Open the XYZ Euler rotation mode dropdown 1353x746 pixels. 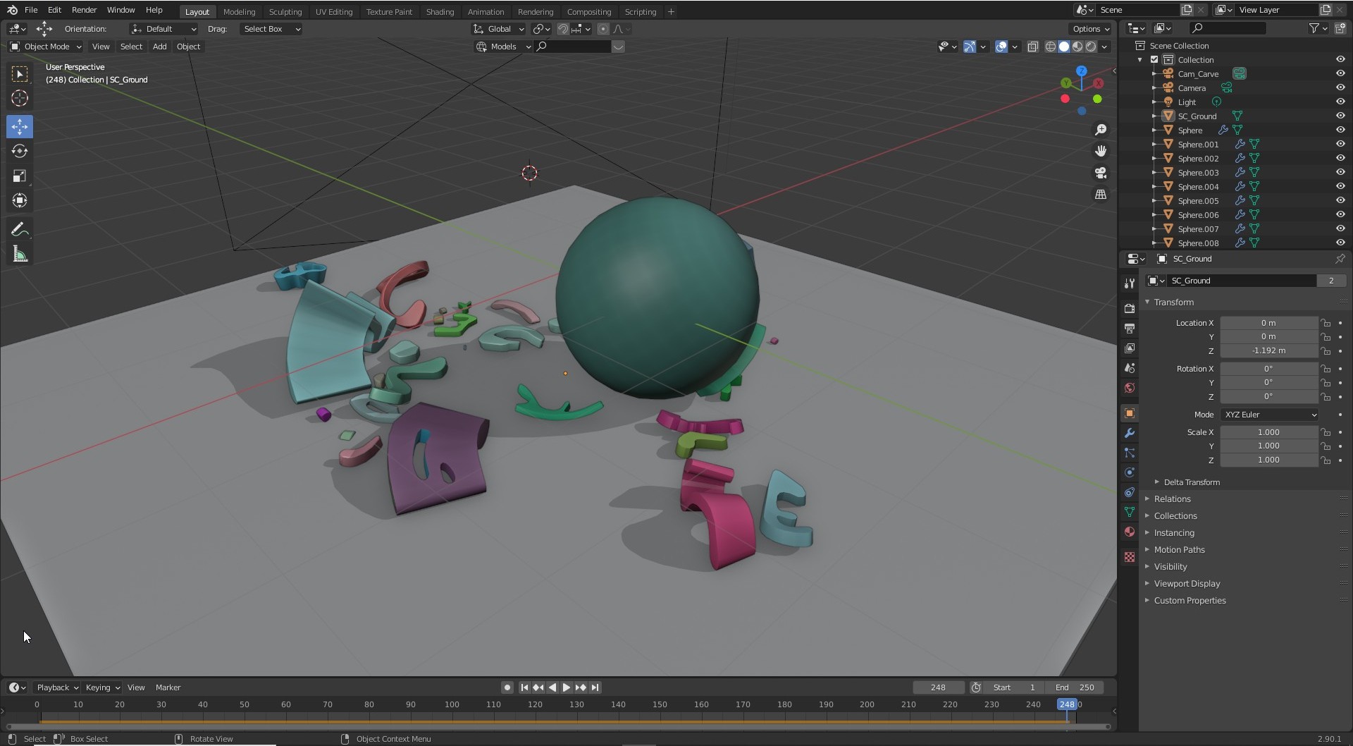[1270, 415]
